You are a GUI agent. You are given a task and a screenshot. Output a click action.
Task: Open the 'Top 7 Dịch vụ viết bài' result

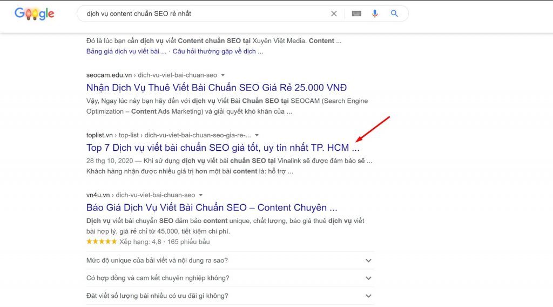(221, 148)
